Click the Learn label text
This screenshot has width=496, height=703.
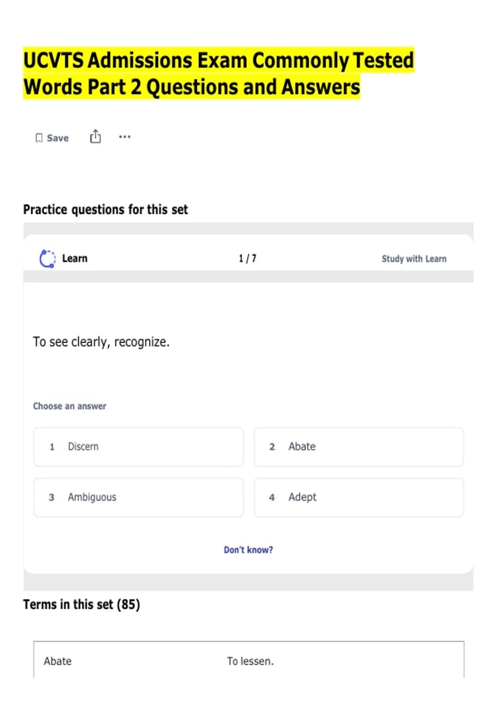coord(75,258)
